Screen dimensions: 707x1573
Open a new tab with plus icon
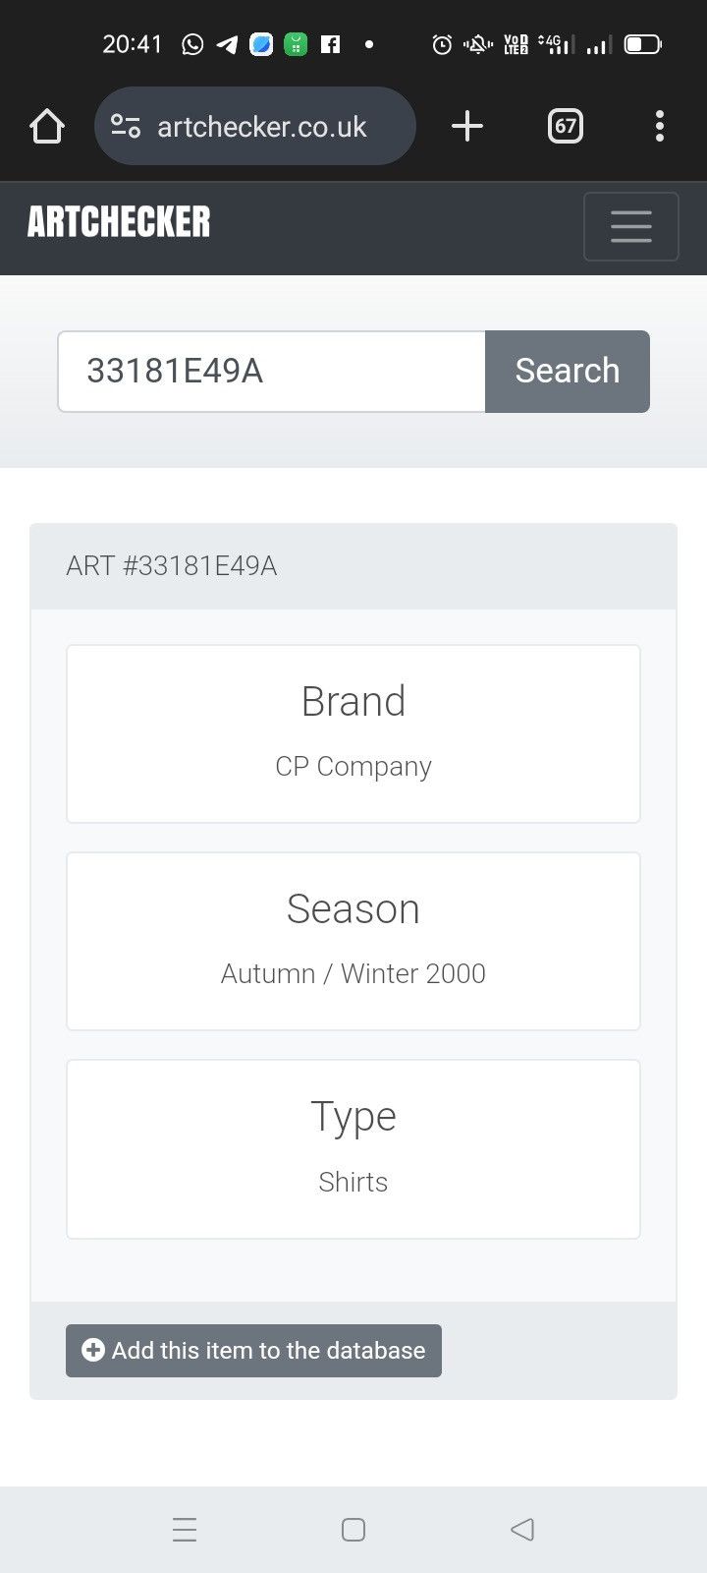[x=467, y=126]
